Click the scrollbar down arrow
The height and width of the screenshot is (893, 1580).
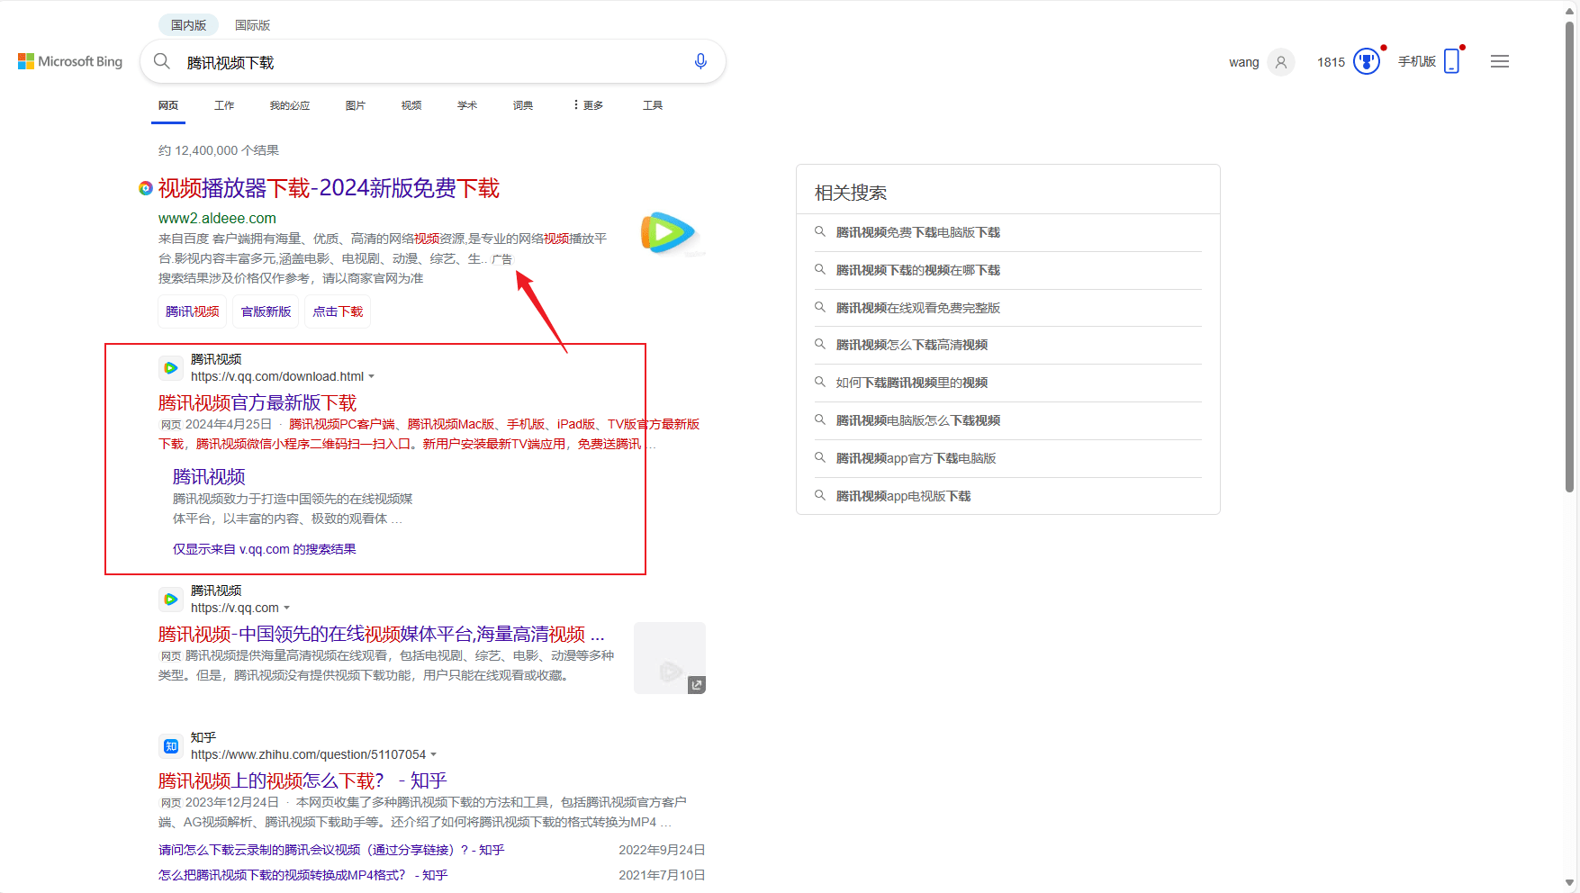pyautogui.click(x=1570, y=884)
